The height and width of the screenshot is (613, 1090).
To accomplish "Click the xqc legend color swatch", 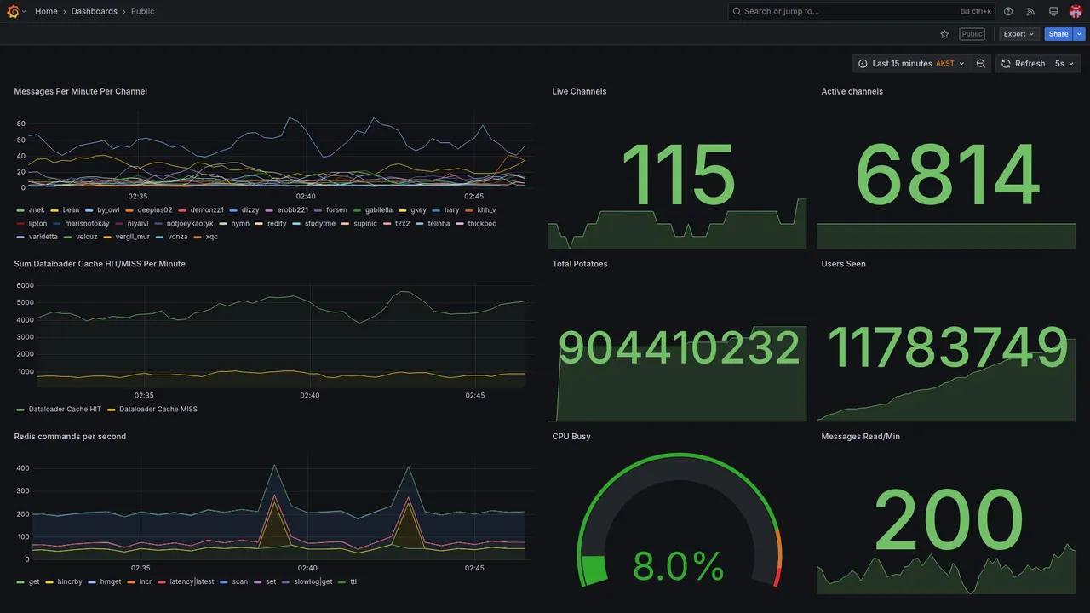I will 198,237.
